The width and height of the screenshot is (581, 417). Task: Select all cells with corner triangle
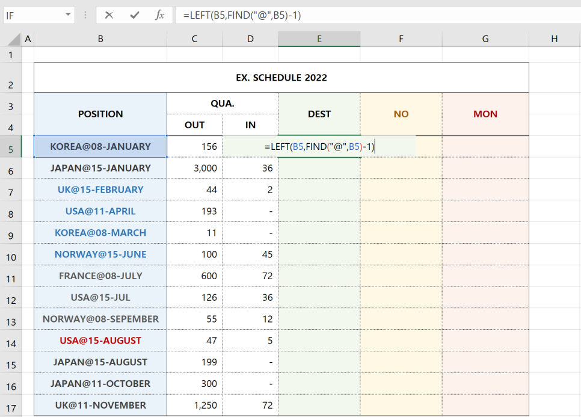(14, 39)
